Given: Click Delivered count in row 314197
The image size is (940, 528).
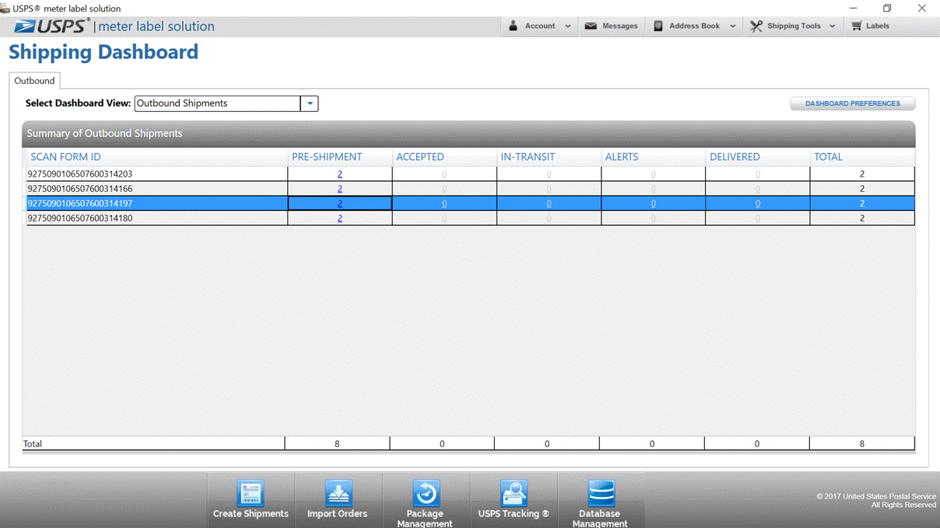Looking at the screenshot, I should (x=757, y=204).
